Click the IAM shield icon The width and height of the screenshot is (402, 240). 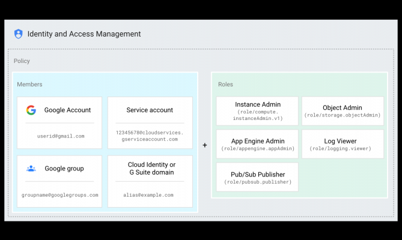[x=18, y=34]
